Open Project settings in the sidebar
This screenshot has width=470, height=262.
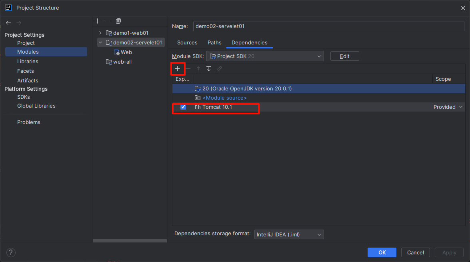coord(26,43)
